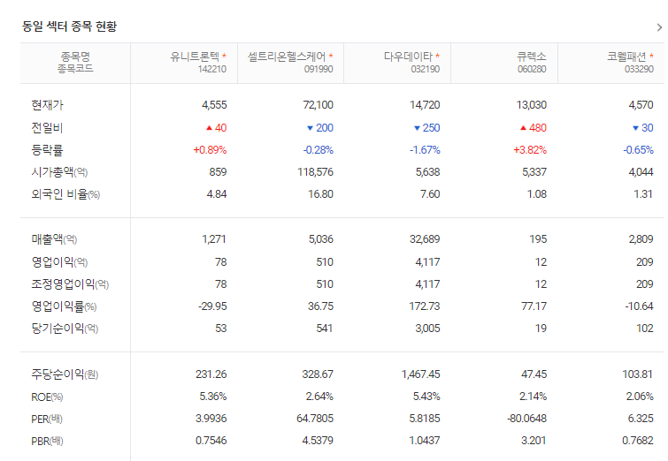Open 코웰패션 stock link
Image resolution: width=668 pixels, height=461 pixels.
626,57
